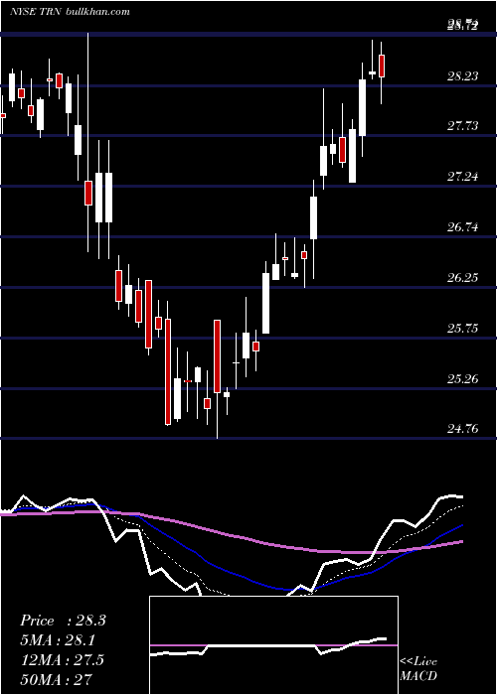
Task: Click the 12MA : 27.5 value
Action: (62, 659)
